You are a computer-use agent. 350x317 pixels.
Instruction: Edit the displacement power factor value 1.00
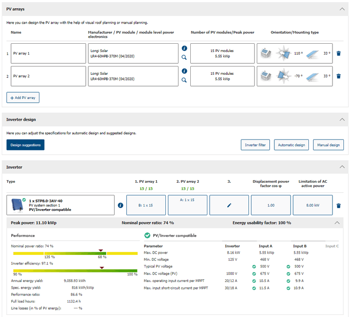pos(271,205)
